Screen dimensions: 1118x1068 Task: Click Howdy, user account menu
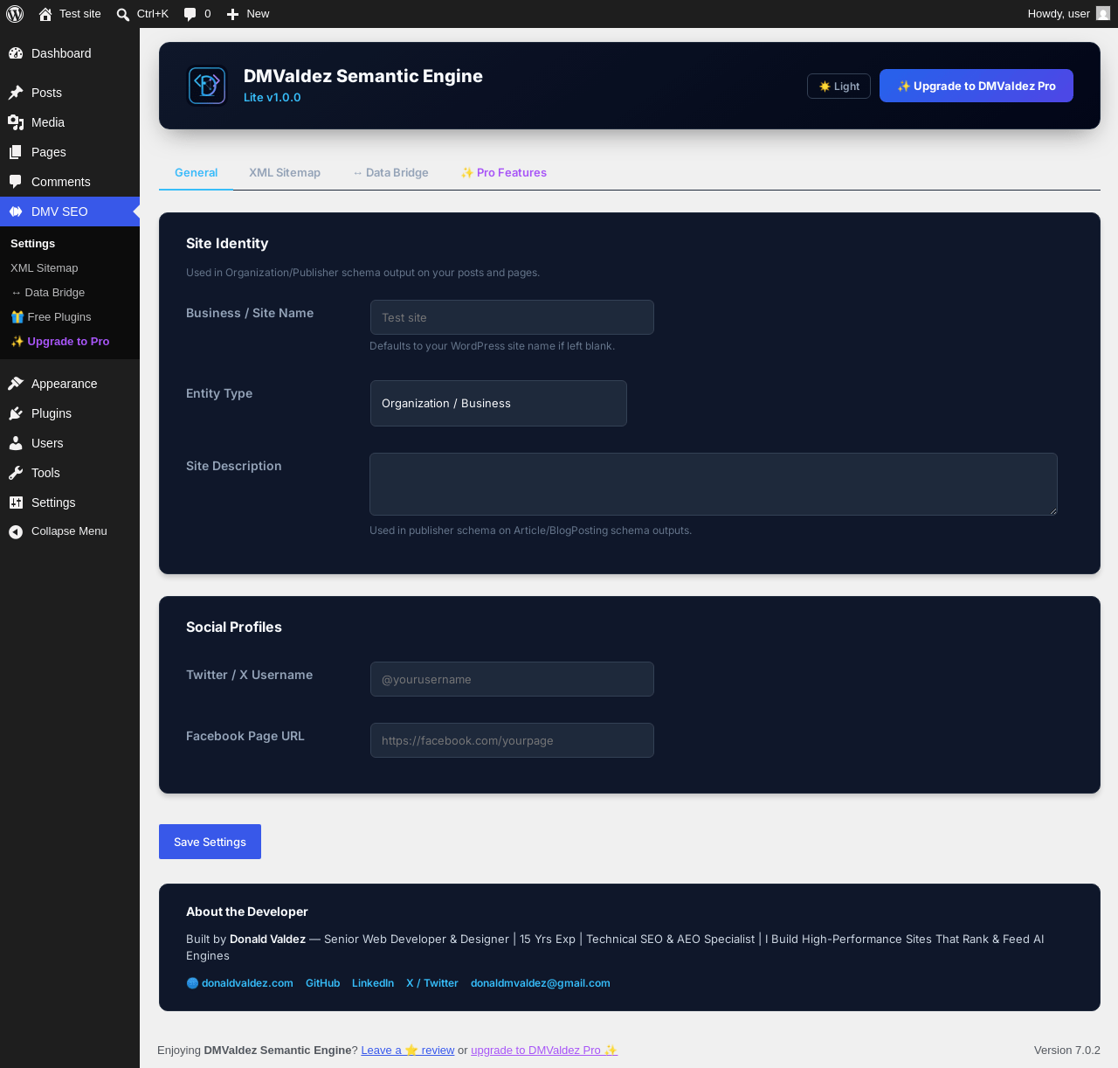pos(1068,14)
